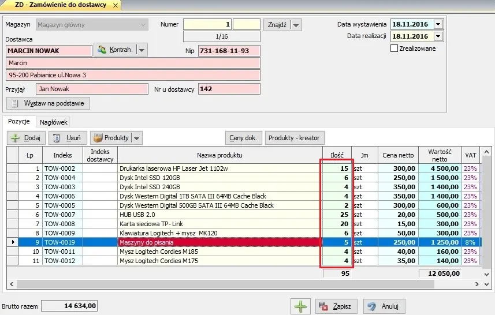Select the ZD - Zamówienie do dostawcy tab
This screenshot has width=495, height=315.
pyautogui.click(x=61, y=5)
